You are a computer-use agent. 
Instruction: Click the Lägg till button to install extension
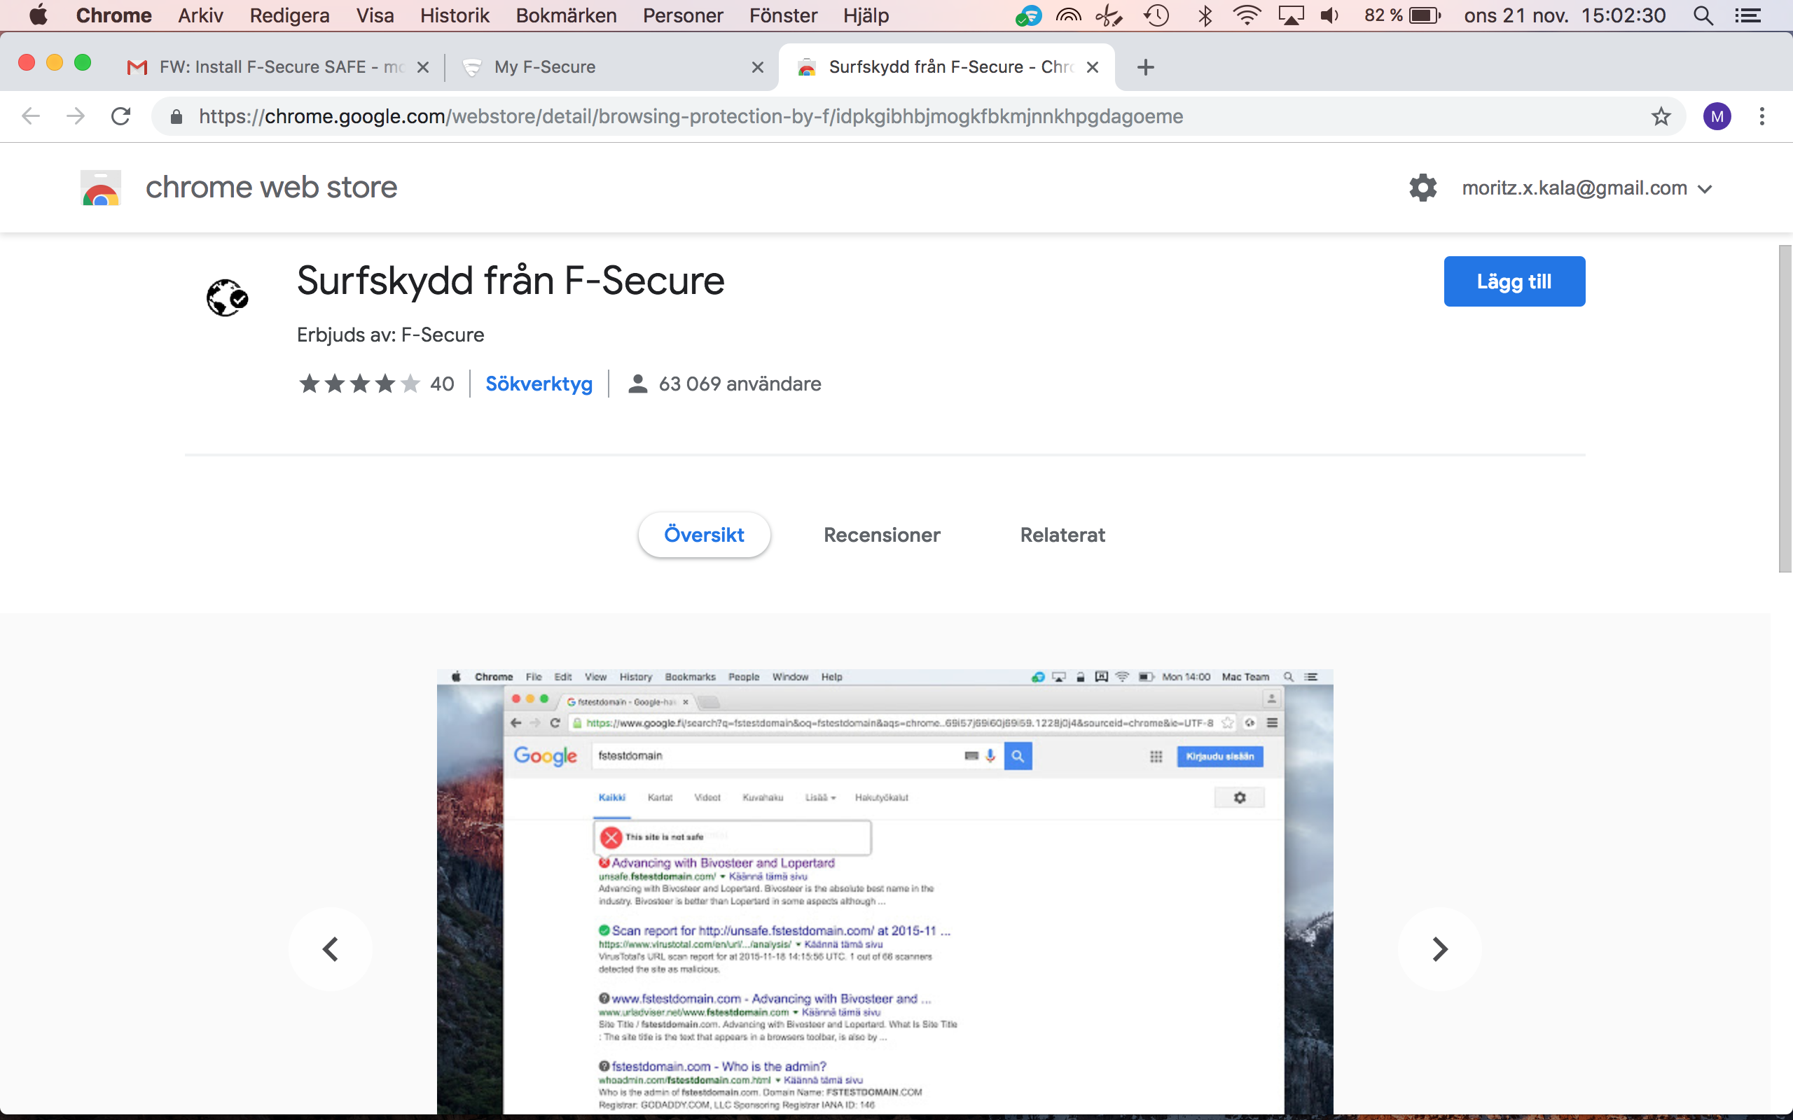[1513, 281]
